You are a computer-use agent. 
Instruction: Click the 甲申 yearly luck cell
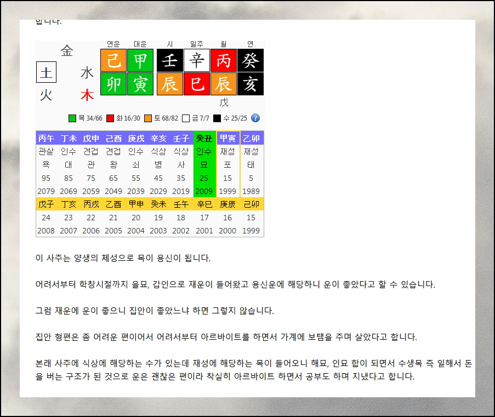(x=136, y=204)
